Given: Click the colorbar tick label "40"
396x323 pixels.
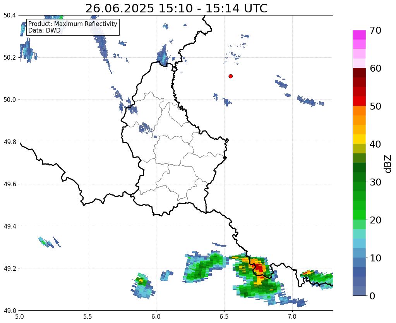Looking at the screenshot, I should pyautogui.click(x=375, y=144).
